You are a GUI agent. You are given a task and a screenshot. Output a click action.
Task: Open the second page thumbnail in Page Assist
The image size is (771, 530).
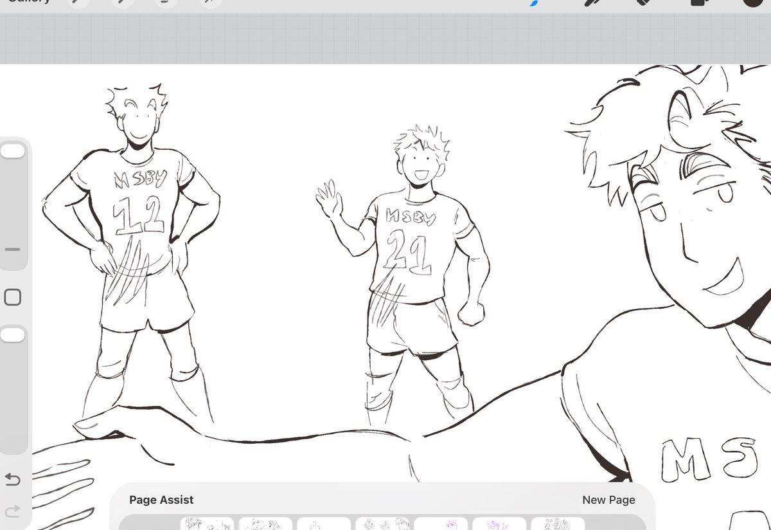coord(265,524)
